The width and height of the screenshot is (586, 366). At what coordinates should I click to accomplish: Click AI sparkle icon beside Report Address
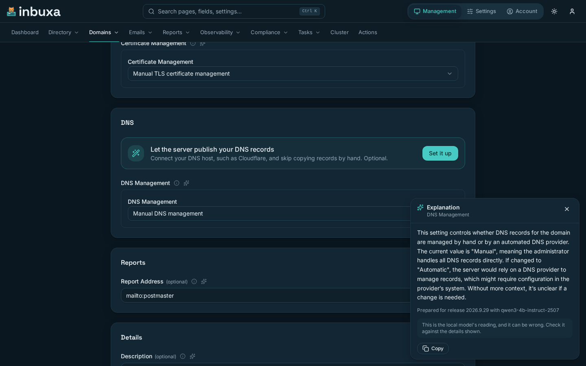[204, 281]
